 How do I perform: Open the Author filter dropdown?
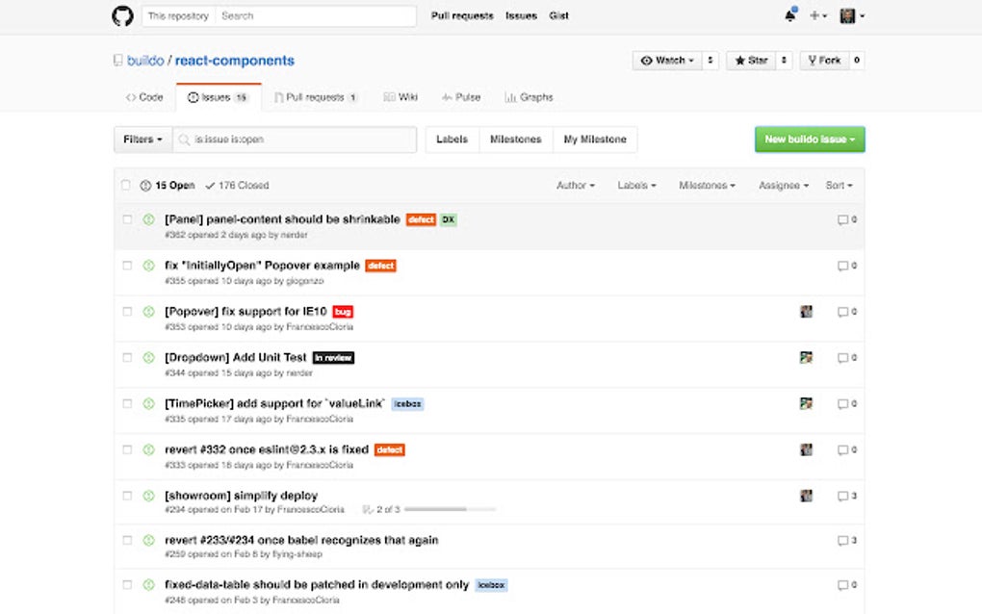575,185
